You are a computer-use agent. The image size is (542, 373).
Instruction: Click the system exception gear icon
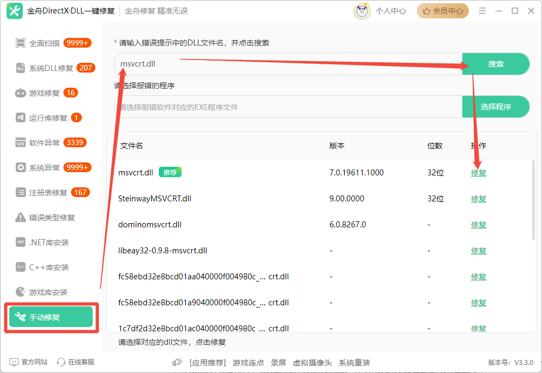click(x=21, y=167)
